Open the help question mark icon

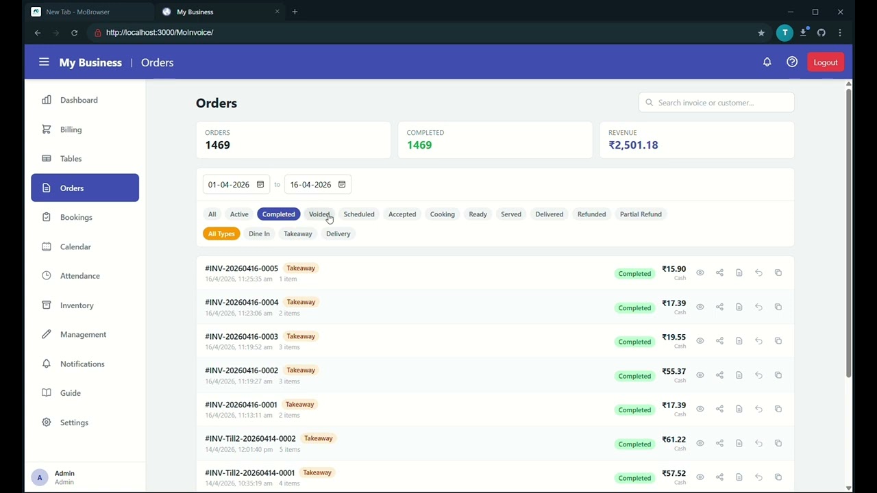[x=792, y=62]
